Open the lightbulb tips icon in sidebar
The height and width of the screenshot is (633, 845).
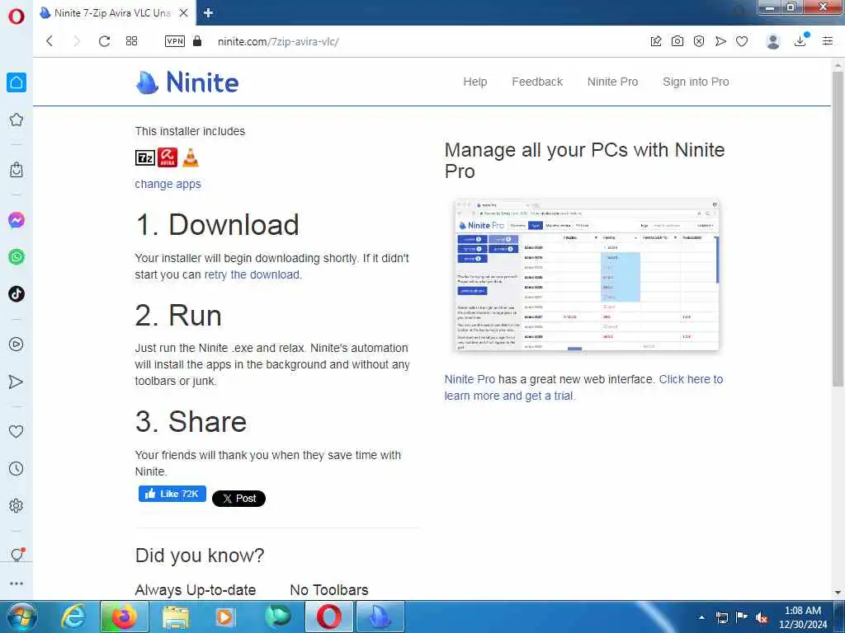[17, 554]
